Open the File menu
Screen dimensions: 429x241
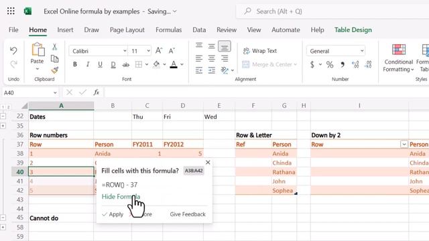coord(13,29)
